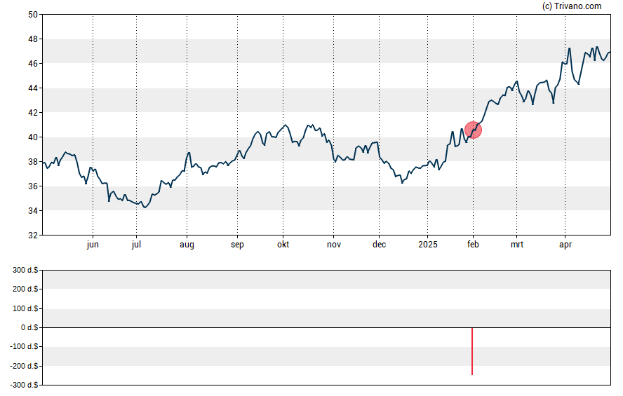Click the 'jun' month axis label
The image size is (623, 396).
pos(93,245)
